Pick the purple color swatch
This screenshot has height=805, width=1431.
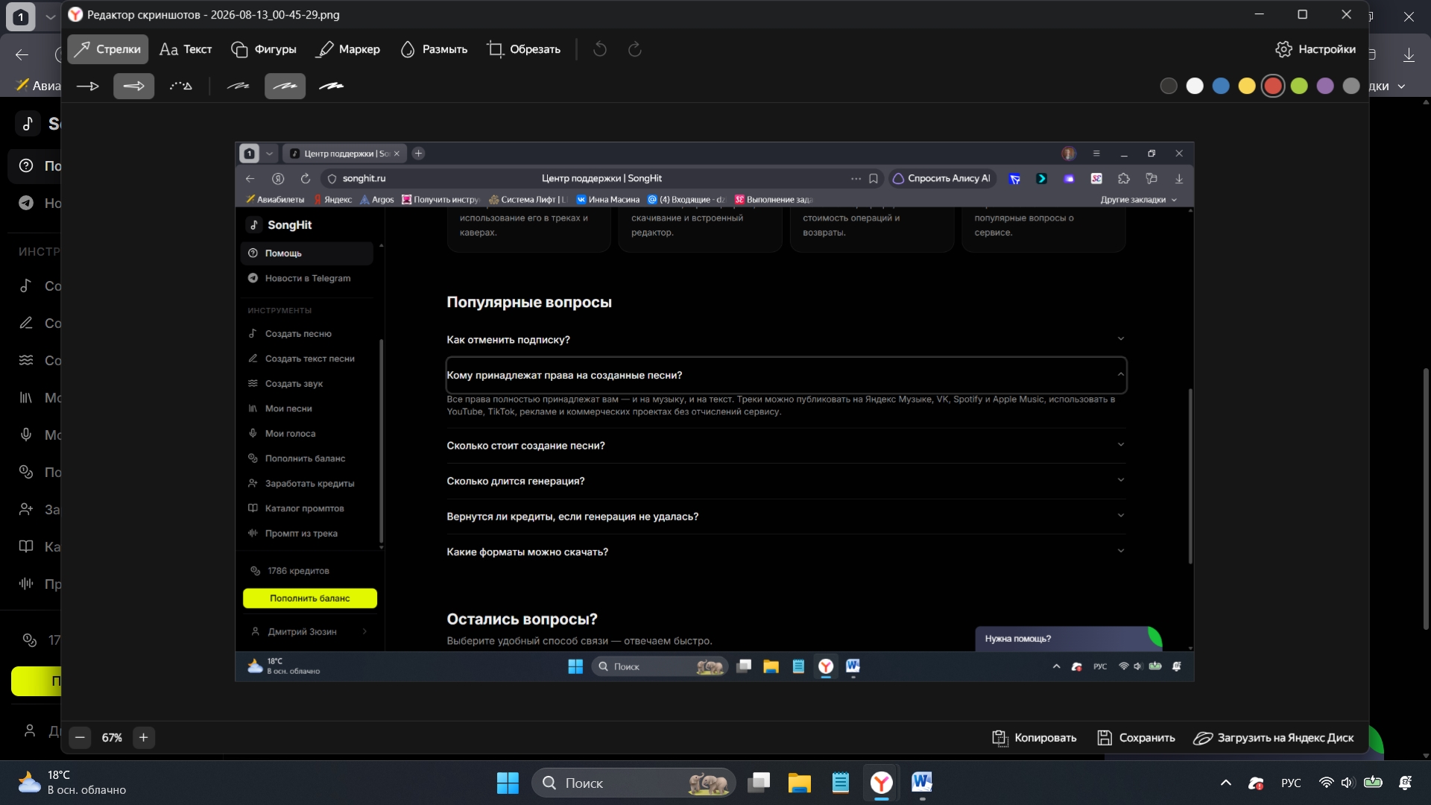coord(1325,86)
